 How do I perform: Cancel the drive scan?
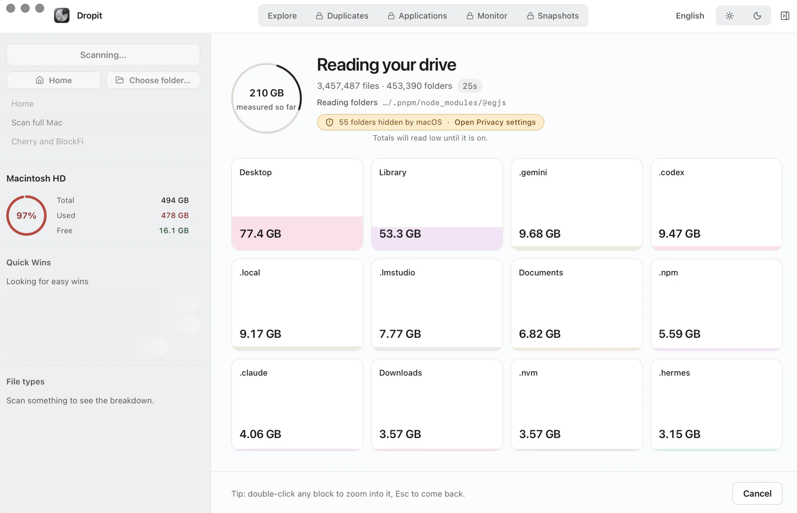coord(757,493)
